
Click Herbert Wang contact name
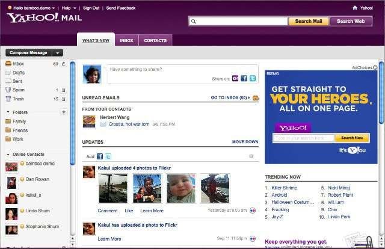115,117
